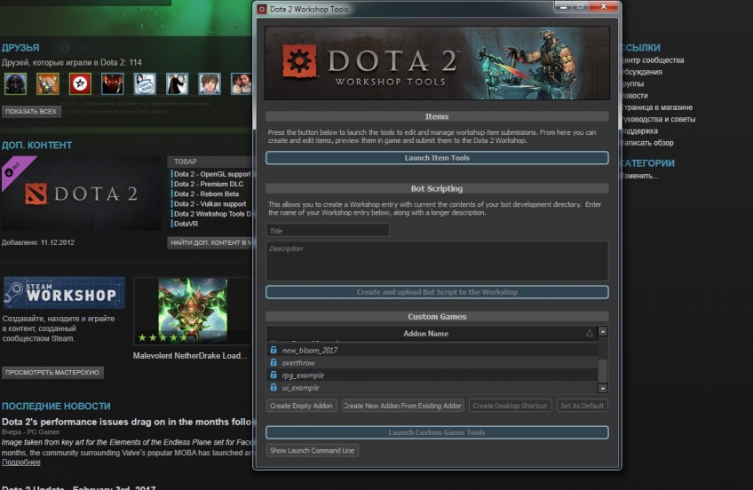Open Поддержка link in Steam

639,131
